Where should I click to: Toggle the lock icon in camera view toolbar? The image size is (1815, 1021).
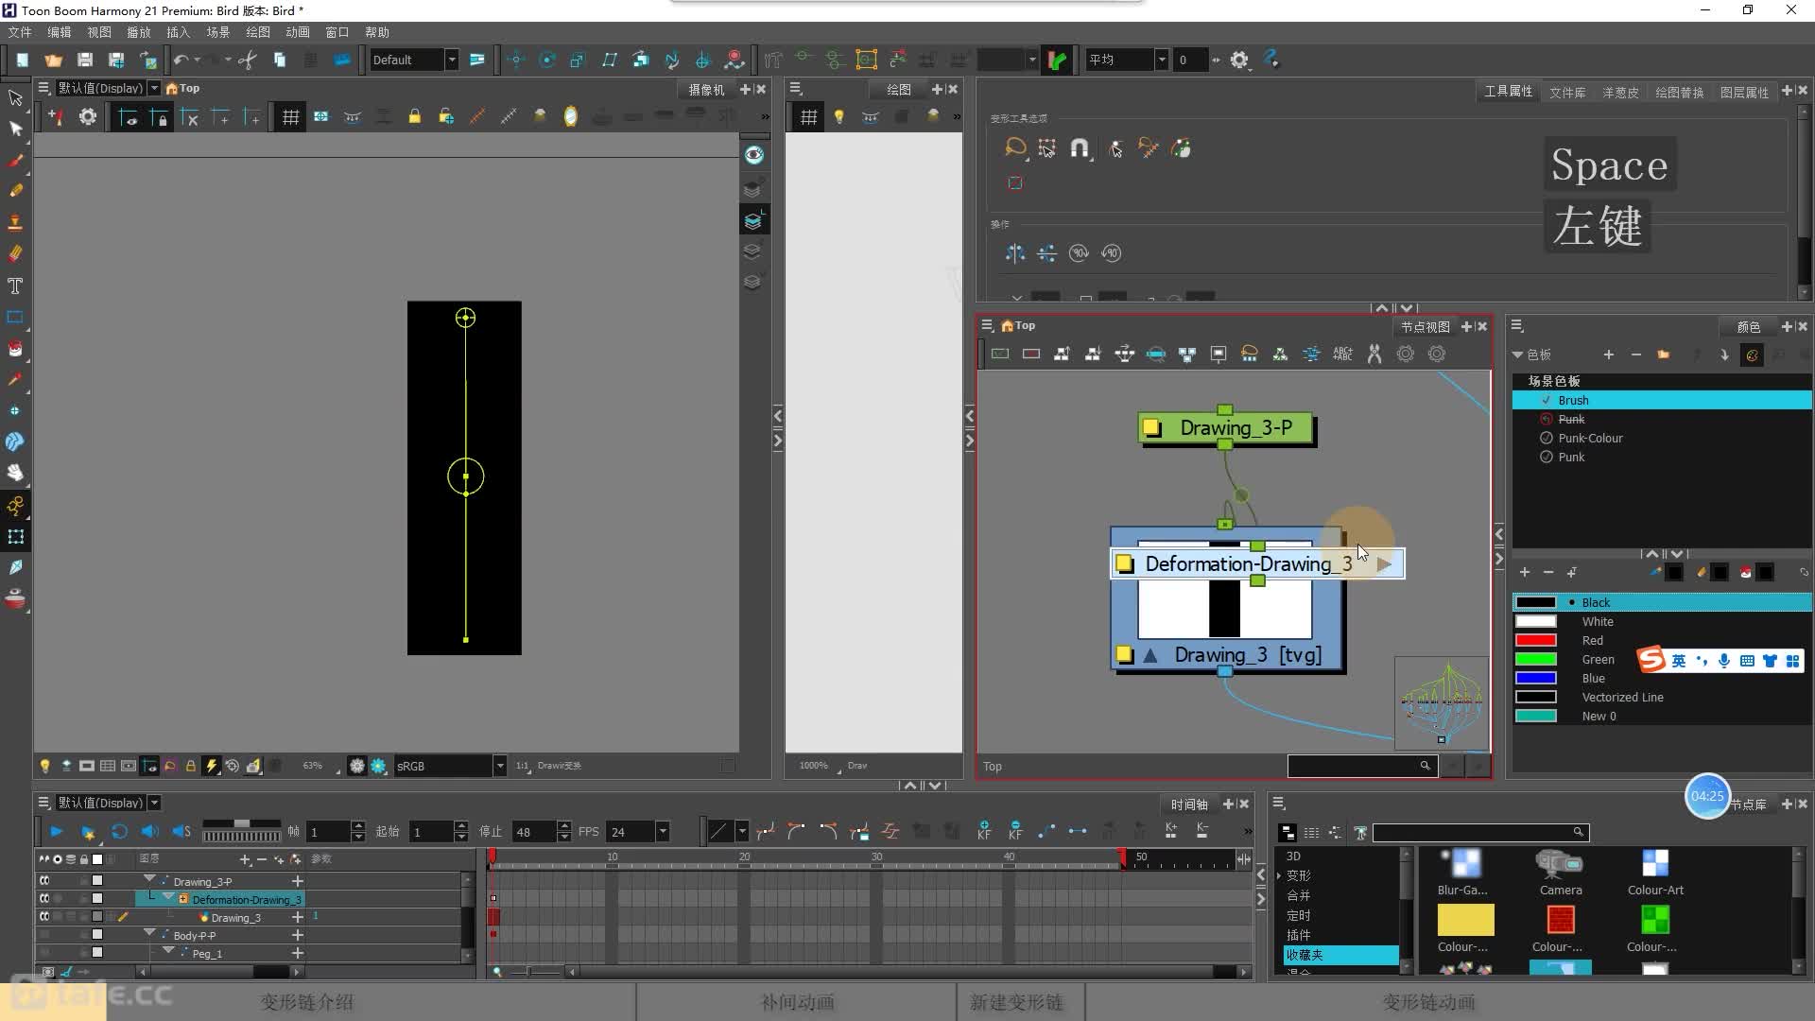click(x=414, y=116)
